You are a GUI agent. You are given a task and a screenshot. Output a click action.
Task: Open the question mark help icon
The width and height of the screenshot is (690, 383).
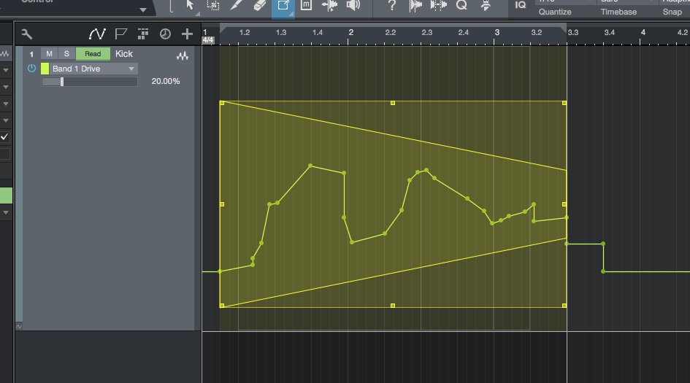click(392, 6)
